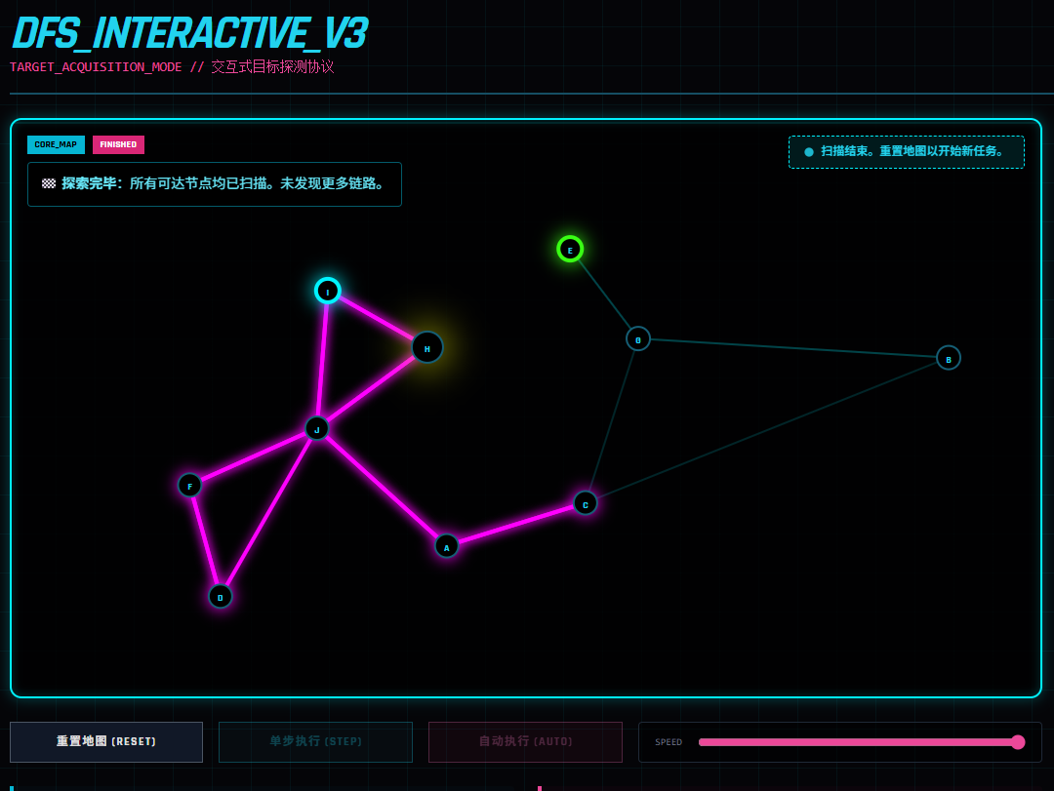Viewport: 1054px width, 791px height.
Task: Select graph node A
Action: click(x=446, y=546)
